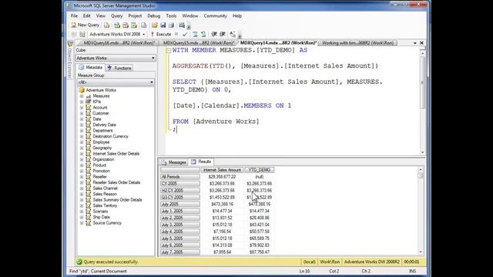Image resolution: width=493 pixels, height=277 pixels.
Task: Expand the Customer dimension
Action: click(82, 113)
